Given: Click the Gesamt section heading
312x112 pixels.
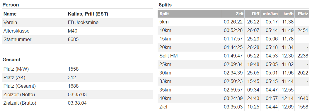Looking at the screenshot, I should 11,60.
